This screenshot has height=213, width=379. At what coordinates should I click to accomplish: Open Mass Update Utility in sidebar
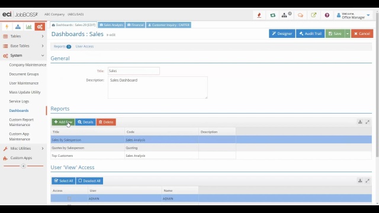pos(25,92)
